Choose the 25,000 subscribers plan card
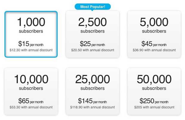Image resolution: width=185 pixels, height=120 pixels. (x=92, y=91)
